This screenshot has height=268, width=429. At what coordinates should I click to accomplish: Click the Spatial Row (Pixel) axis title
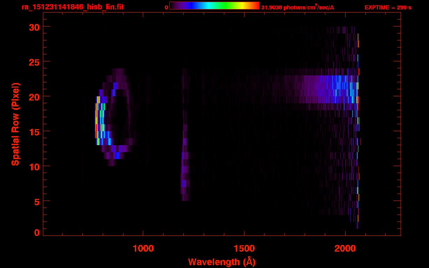[15, 124]
